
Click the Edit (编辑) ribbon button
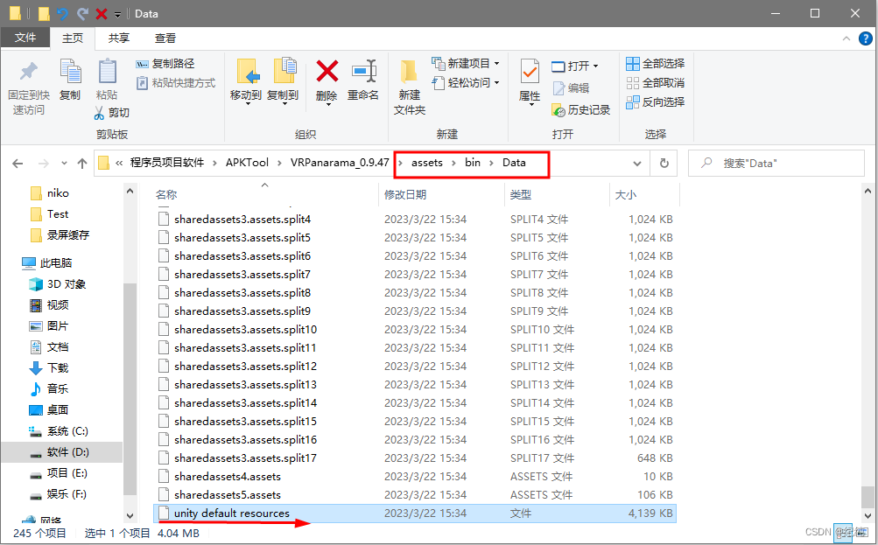click(x=571, y=87)
